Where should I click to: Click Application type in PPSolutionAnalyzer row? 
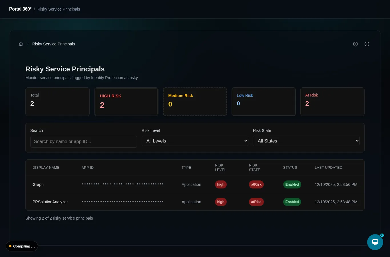pos(191,202)
